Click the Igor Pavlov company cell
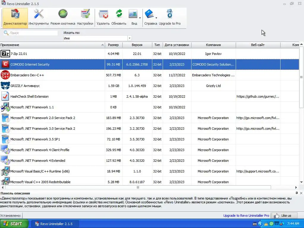The image size is (304, 228). click(x=213, y=54)
